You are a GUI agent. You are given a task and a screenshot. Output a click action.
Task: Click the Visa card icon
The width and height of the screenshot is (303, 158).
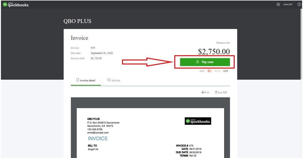(202, 71)
